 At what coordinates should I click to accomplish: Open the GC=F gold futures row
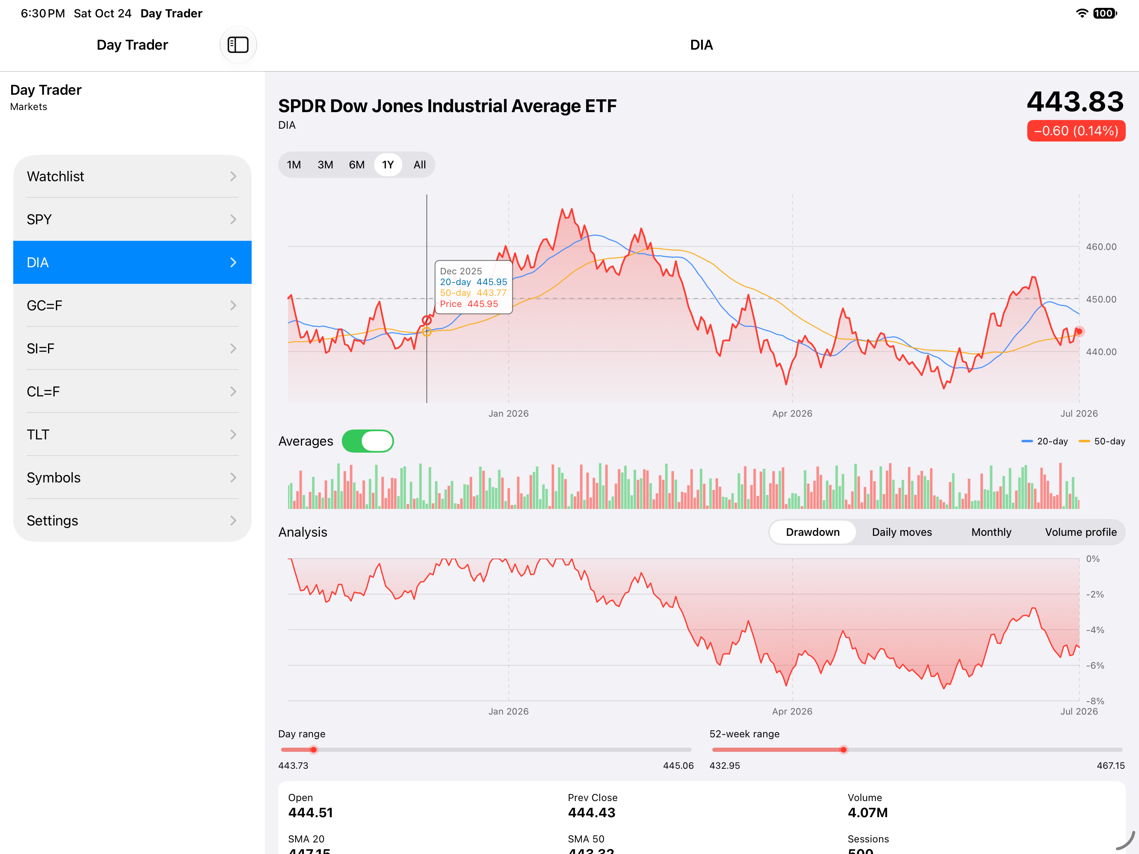click(x=132, y=305)
